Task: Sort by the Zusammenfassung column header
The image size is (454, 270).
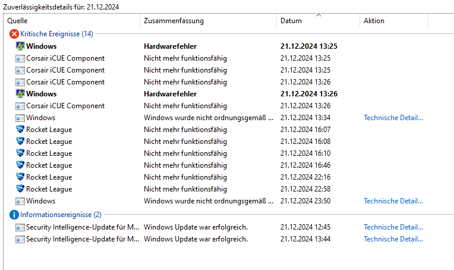Action: pyautogui.click(x=208, y=21)
